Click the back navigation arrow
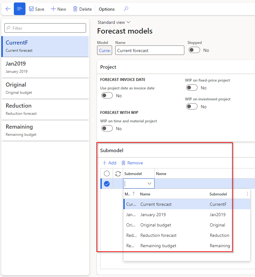Viewport: 255px width, 277px height. 8,9
